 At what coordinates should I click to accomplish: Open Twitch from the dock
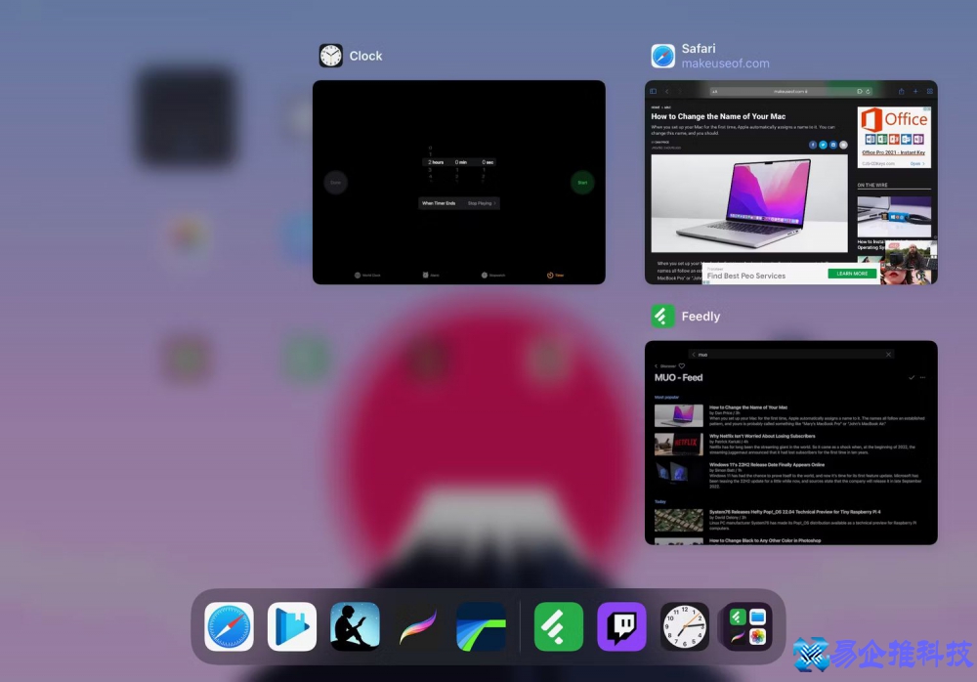click(621, 626)
